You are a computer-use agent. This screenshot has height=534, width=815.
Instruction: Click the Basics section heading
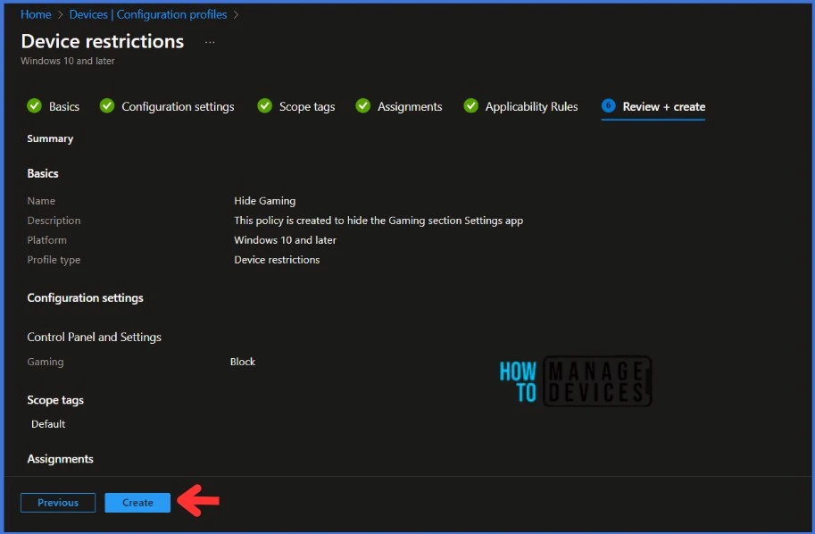click(x=43, y=173)
